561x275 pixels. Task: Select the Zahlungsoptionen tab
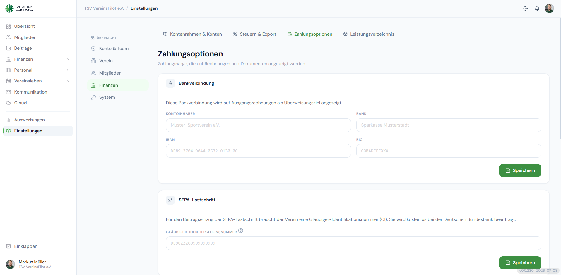click(x=310, y=34)
